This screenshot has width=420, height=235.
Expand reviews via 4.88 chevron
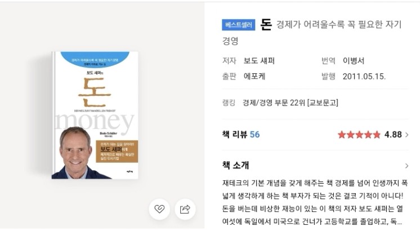407,135
